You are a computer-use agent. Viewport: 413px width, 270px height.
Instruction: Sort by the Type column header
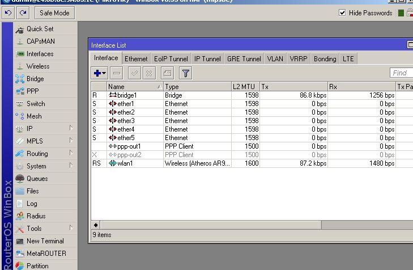pyautogui.click(x=197, y=87)
